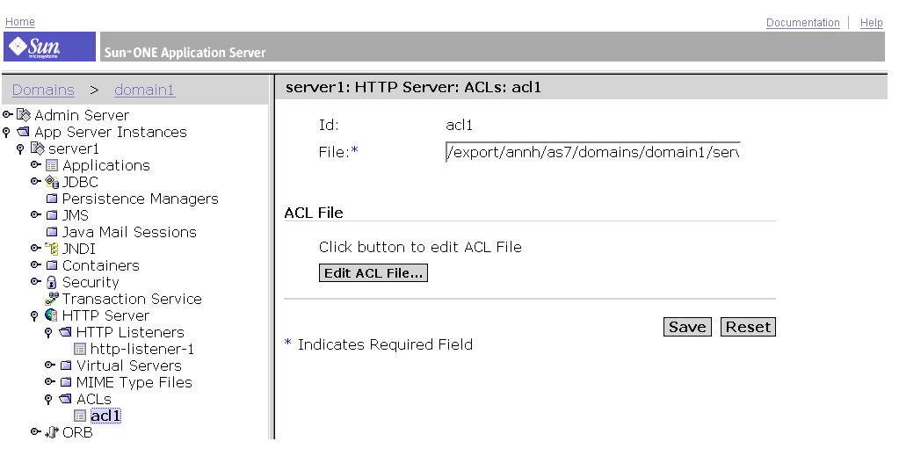Click the JNDI tree icon
The height and width of the screenshot is (456, 899).
[52, 249]
